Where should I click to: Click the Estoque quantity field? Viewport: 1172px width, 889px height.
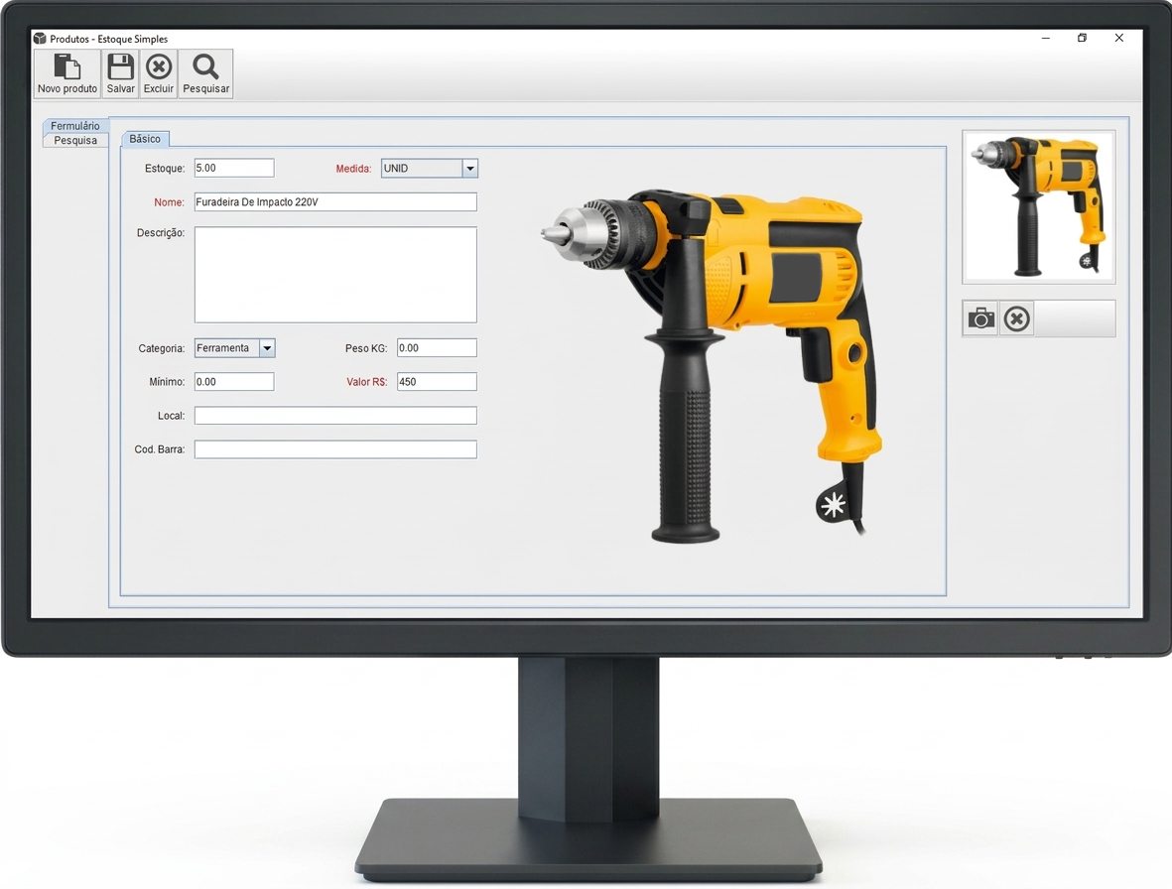click(233, 169)
